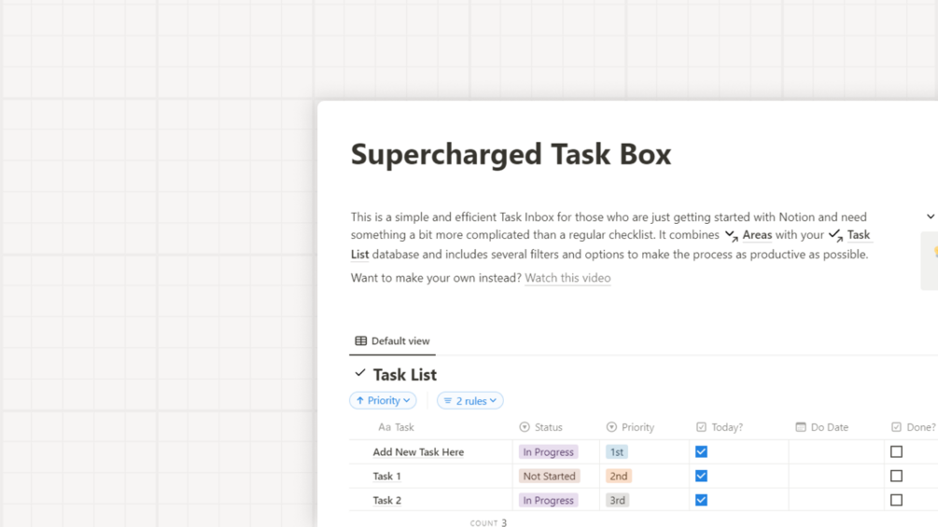
Task: Open the Watch this video link
Action: click(567, 278)
